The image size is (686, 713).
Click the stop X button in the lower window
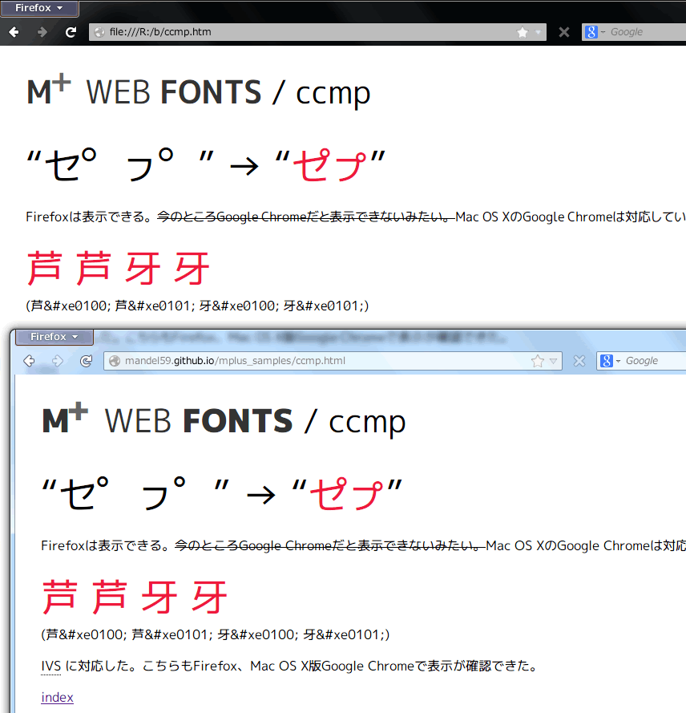(579, 361)
